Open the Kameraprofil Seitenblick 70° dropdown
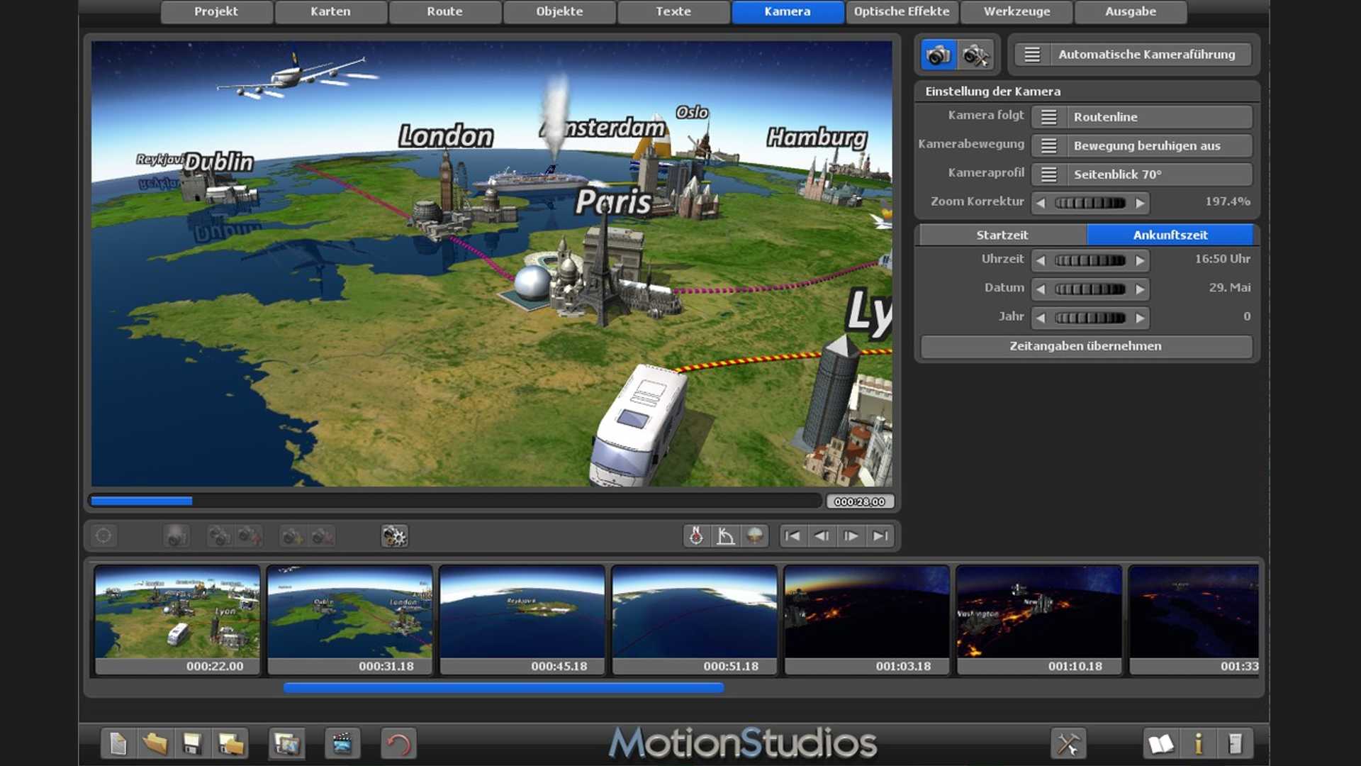Image resolution: width=1361 pixels, height=766 pixels. [1142, 174]
